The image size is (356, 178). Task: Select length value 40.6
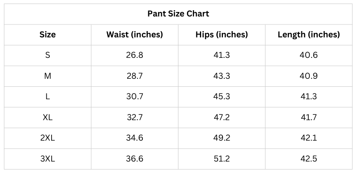(308, 56)
